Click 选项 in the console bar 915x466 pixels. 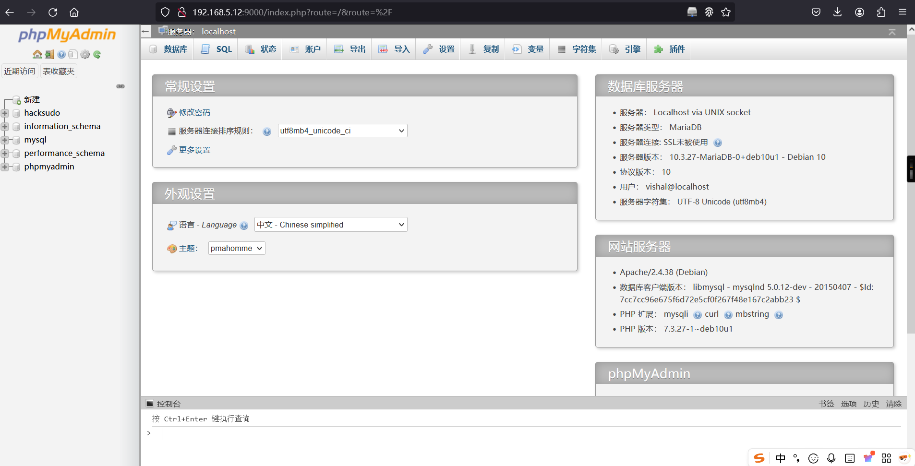849,404
